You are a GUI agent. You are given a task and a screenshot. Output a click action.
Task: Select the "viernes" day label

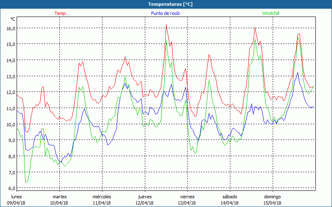tap(187, 197)
